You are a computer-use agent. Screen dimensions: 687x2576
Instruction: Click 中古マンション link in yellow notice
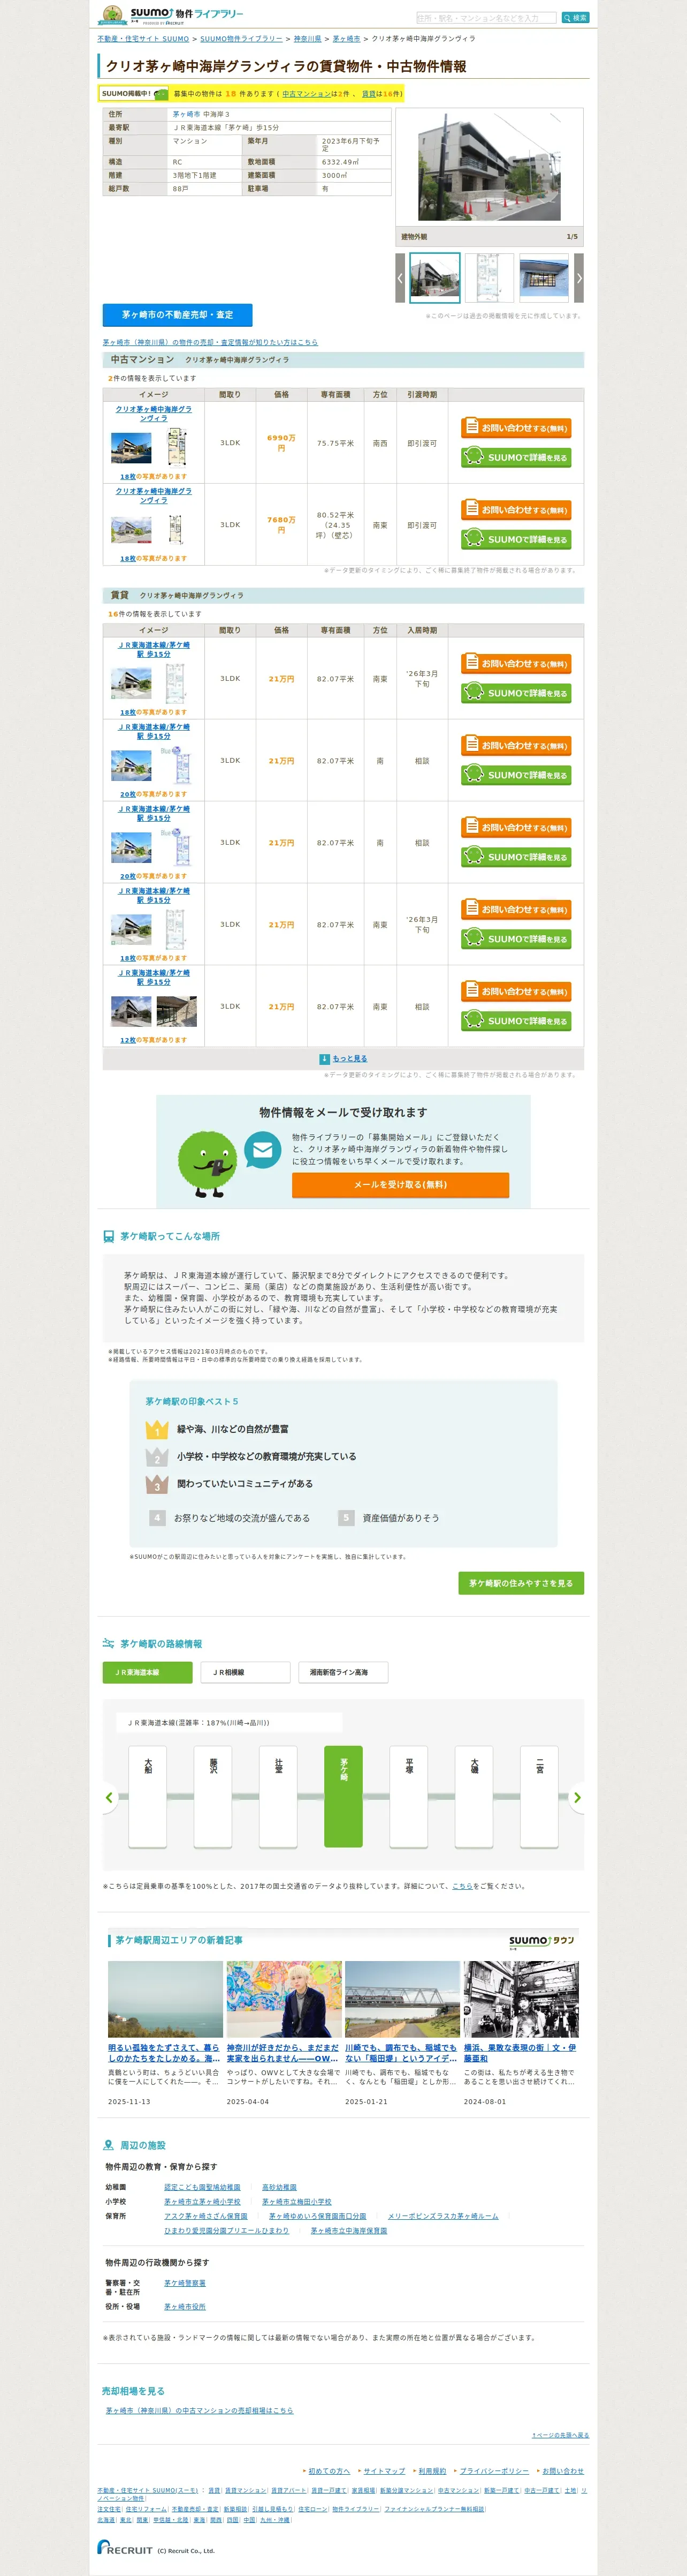pos(306,94)
